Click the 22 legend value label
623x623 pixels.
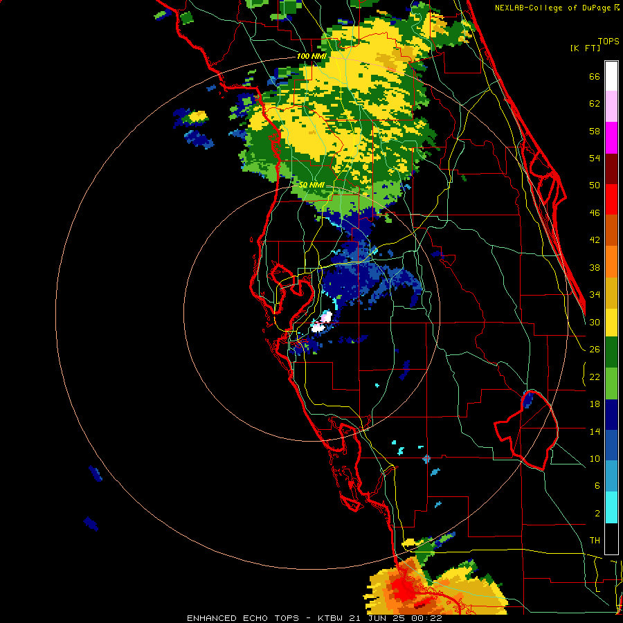[x=595, y=377]
